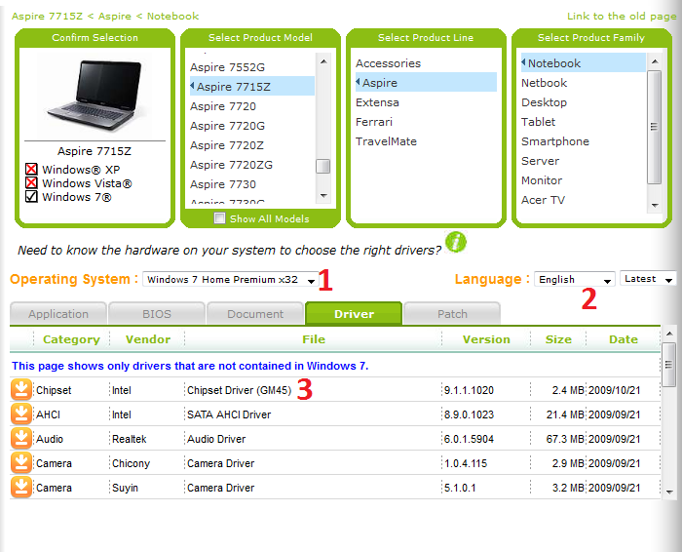This screenshot has height=552, width=682.
Task: Select Server product family
Action: [x=540, y=161]
